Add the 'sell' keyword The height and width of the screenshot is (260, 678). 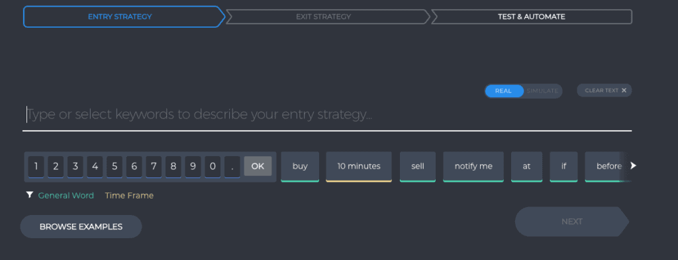418,166
